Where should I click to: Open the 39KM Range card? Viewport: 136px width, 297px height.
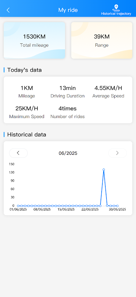pyautogui.click(x=102, y=40)
